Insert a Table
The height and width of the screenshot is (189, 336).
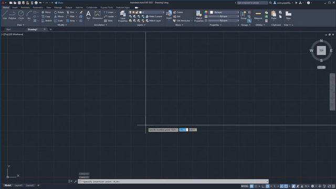click(108, 21)
